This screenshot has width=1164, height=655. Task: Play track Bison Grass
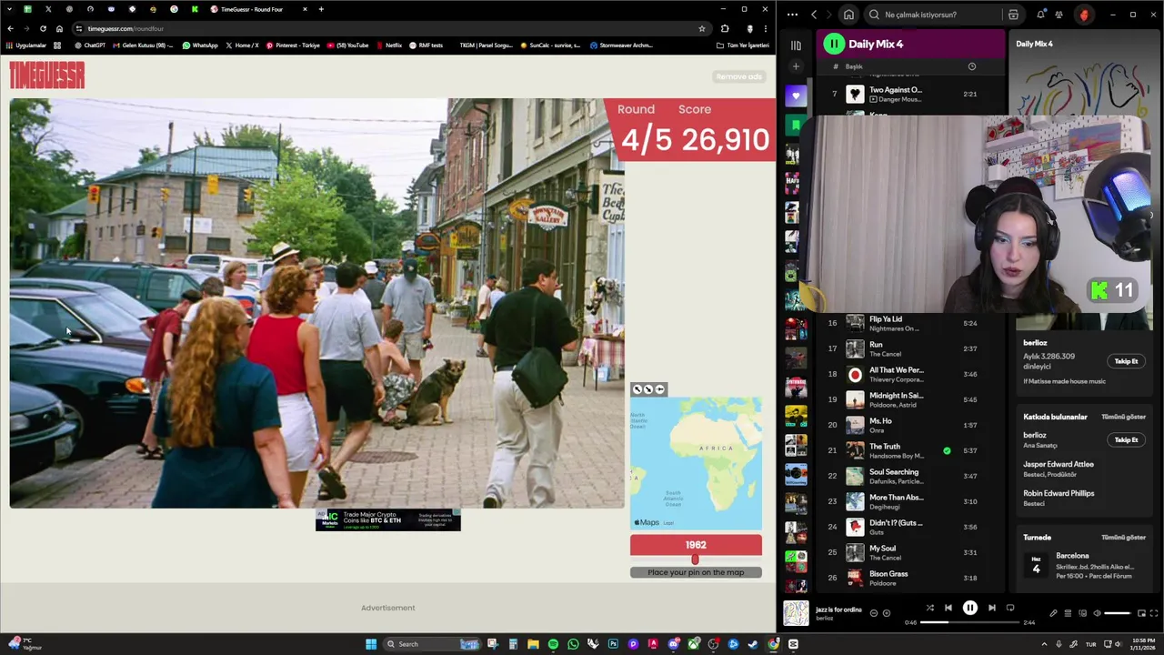coord(909,578)
